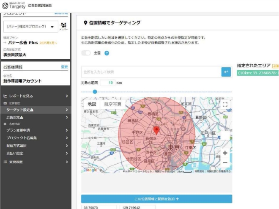
Task: Click 地図の誤りを報告する link
Action: click(x=219, y=171)
